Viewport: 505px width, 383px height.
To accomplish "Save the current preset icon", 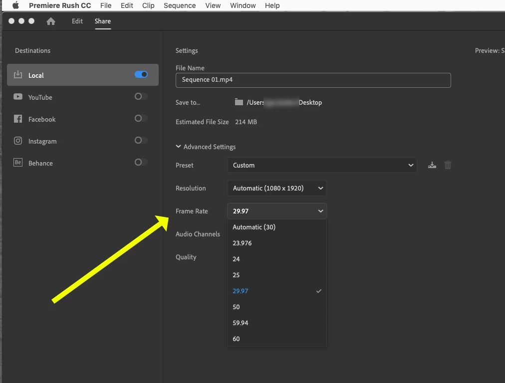I will pos(432,165).
